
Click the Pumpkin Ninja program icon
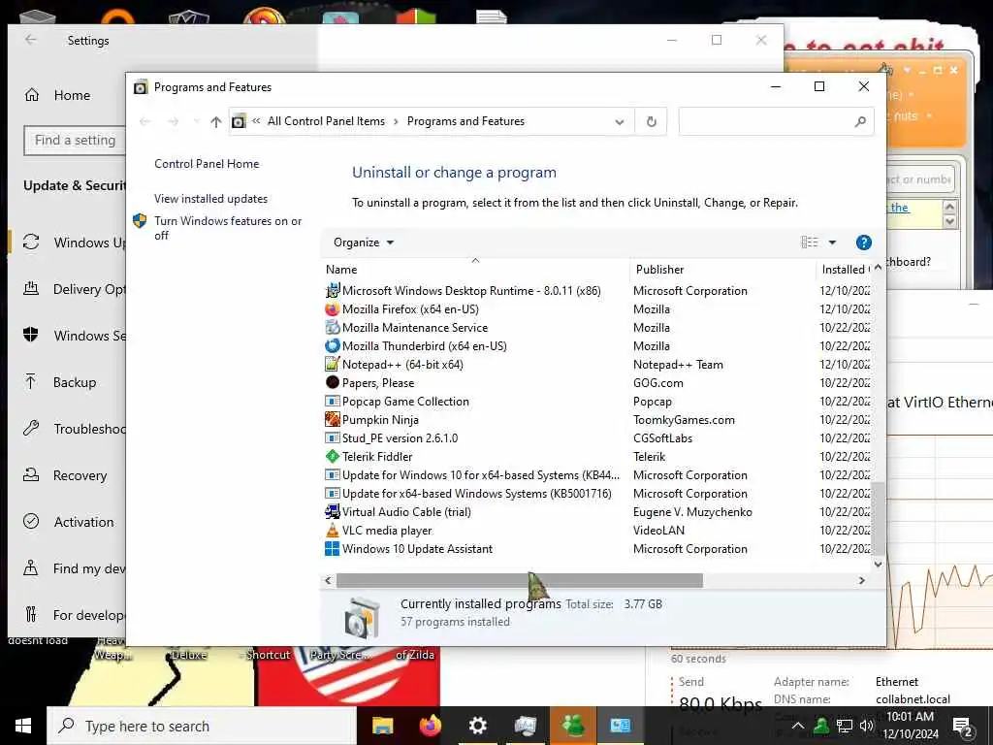pos(332,419)
